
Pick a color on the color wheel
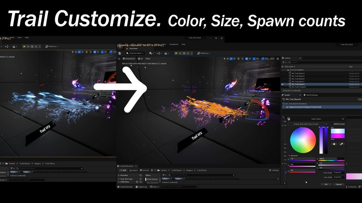click(303, 140)
